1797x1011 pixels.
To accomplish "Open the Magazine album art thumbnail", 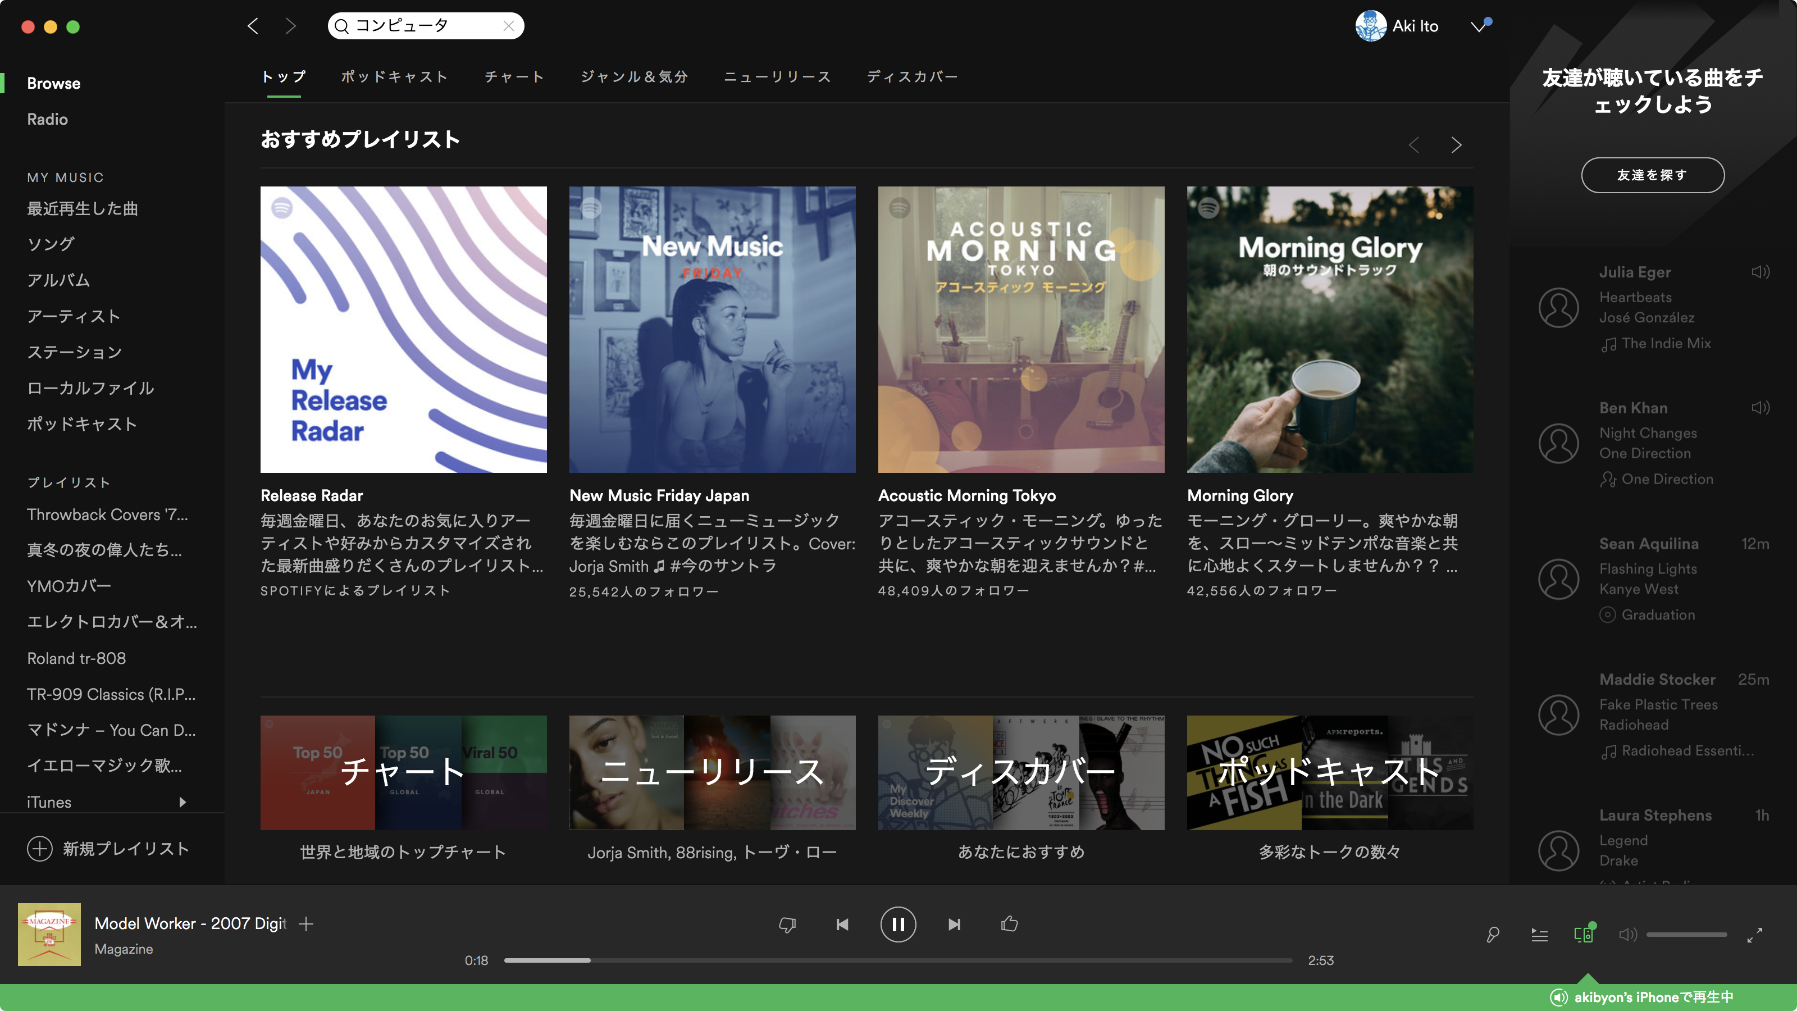I will [49, 934].
